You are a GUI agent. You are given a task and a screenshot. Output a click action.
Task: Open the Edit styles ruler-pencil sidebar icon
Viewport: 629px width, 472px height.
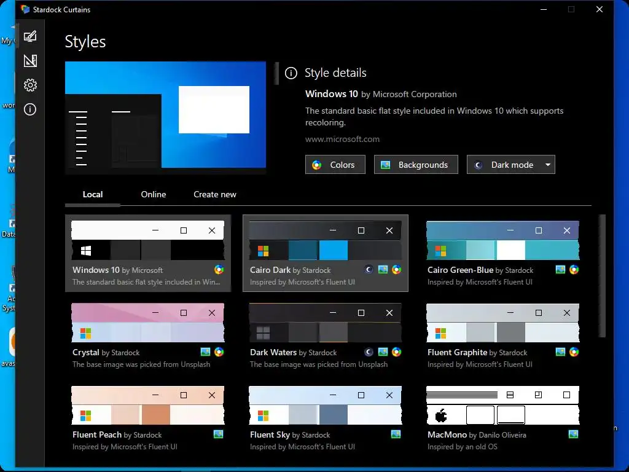click(x=30, y=61)
